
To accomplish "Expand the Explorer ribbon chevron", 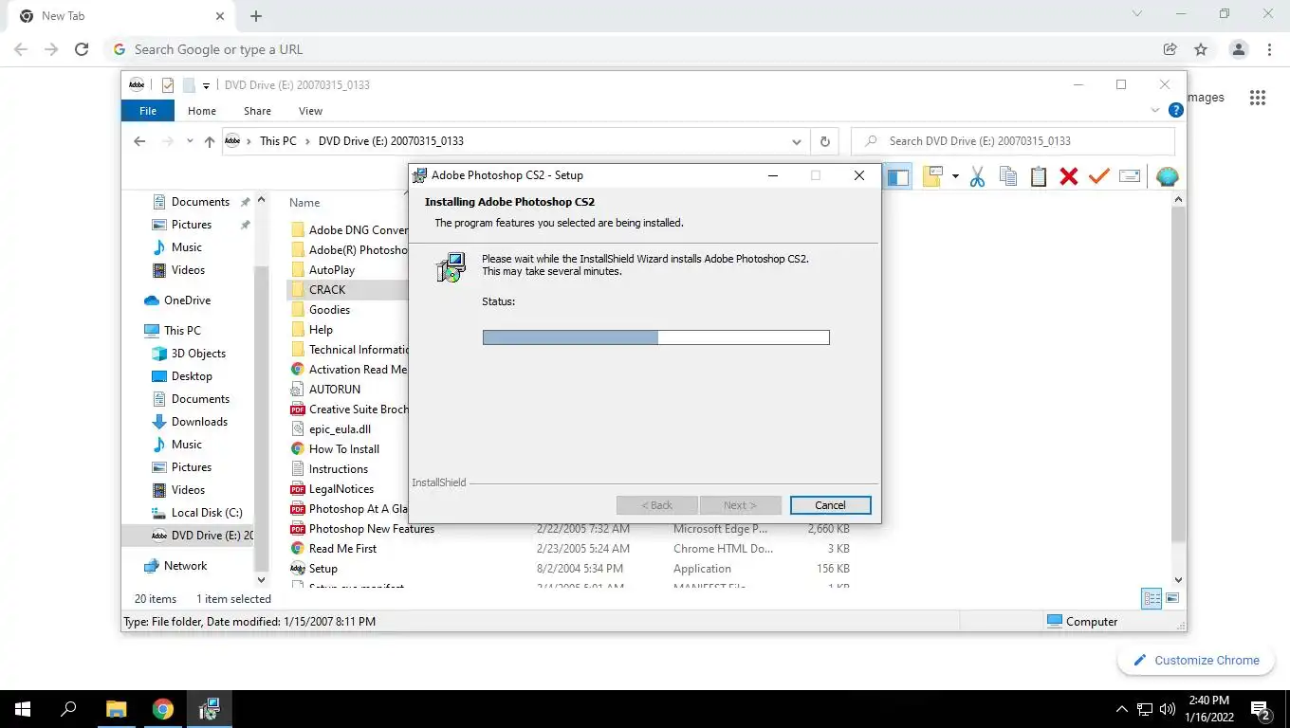I will [1155, 110].
